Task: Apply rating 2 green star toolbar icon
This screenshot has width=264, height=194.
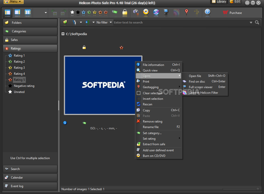Action: (89, 12)
